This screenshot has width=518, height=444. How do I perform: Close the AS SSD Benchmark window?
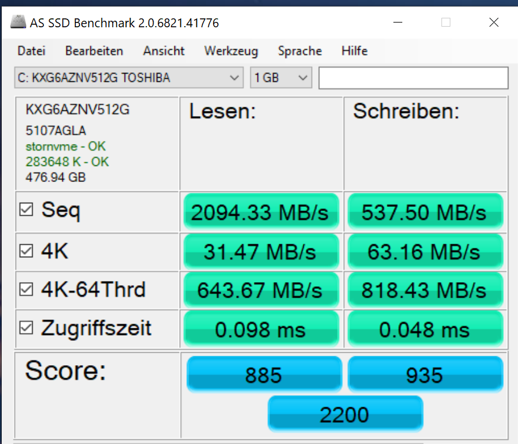pos(493,23)
